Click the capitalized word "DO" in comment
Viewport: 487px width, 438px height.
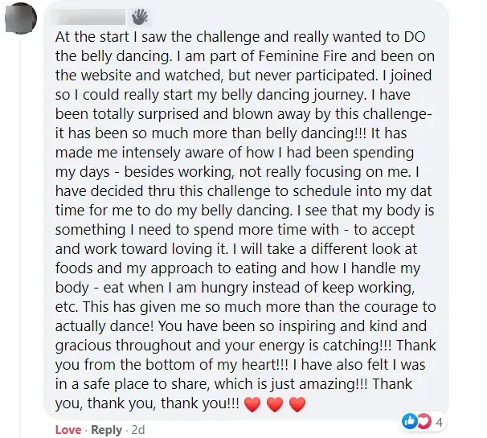coord(415,37)
